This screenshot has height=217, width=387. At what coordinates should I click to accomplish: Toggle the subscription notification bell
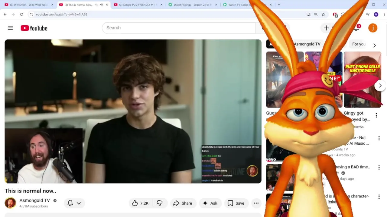pos(70,203)
